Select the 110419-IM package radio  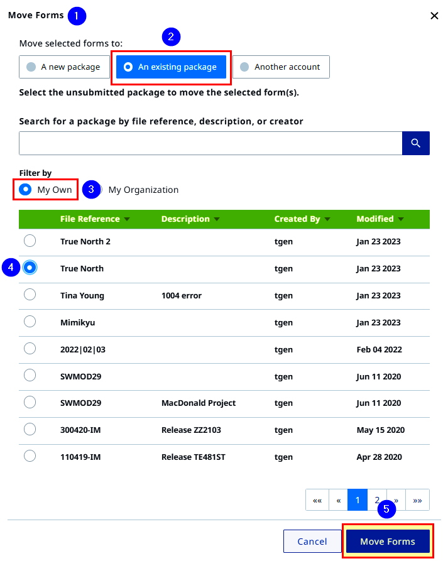tap(30, 456)
